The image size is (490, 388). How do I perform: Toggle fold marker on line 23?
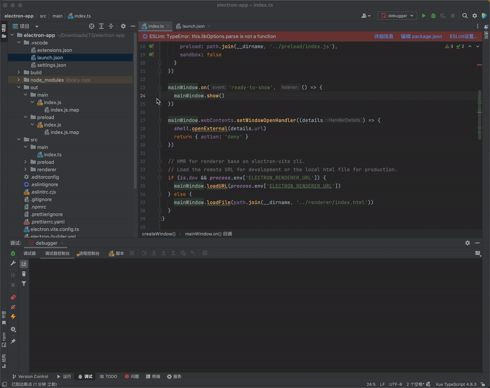click(x=160, y=88)
